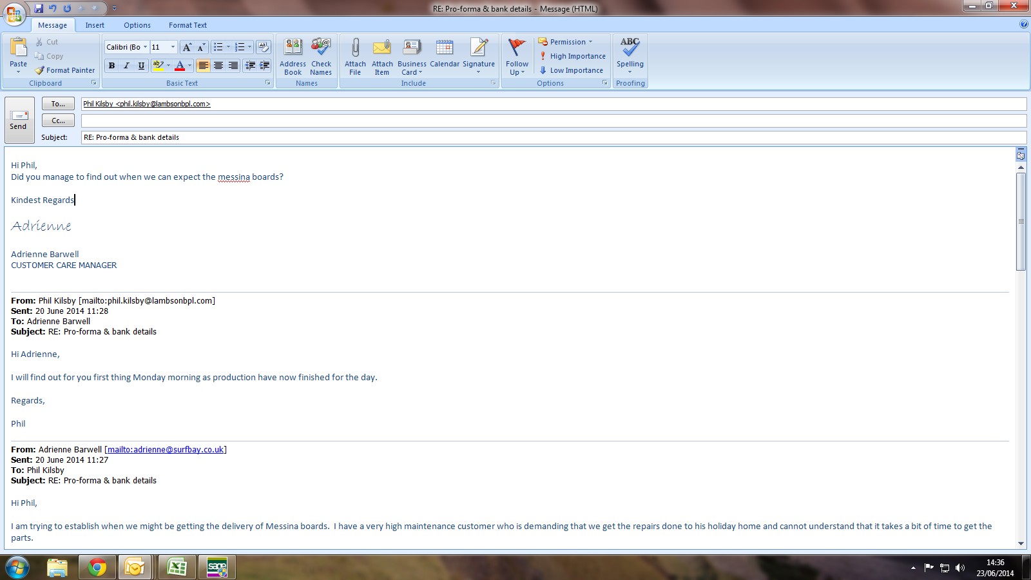Insert a Business Card

pos(412,57)
